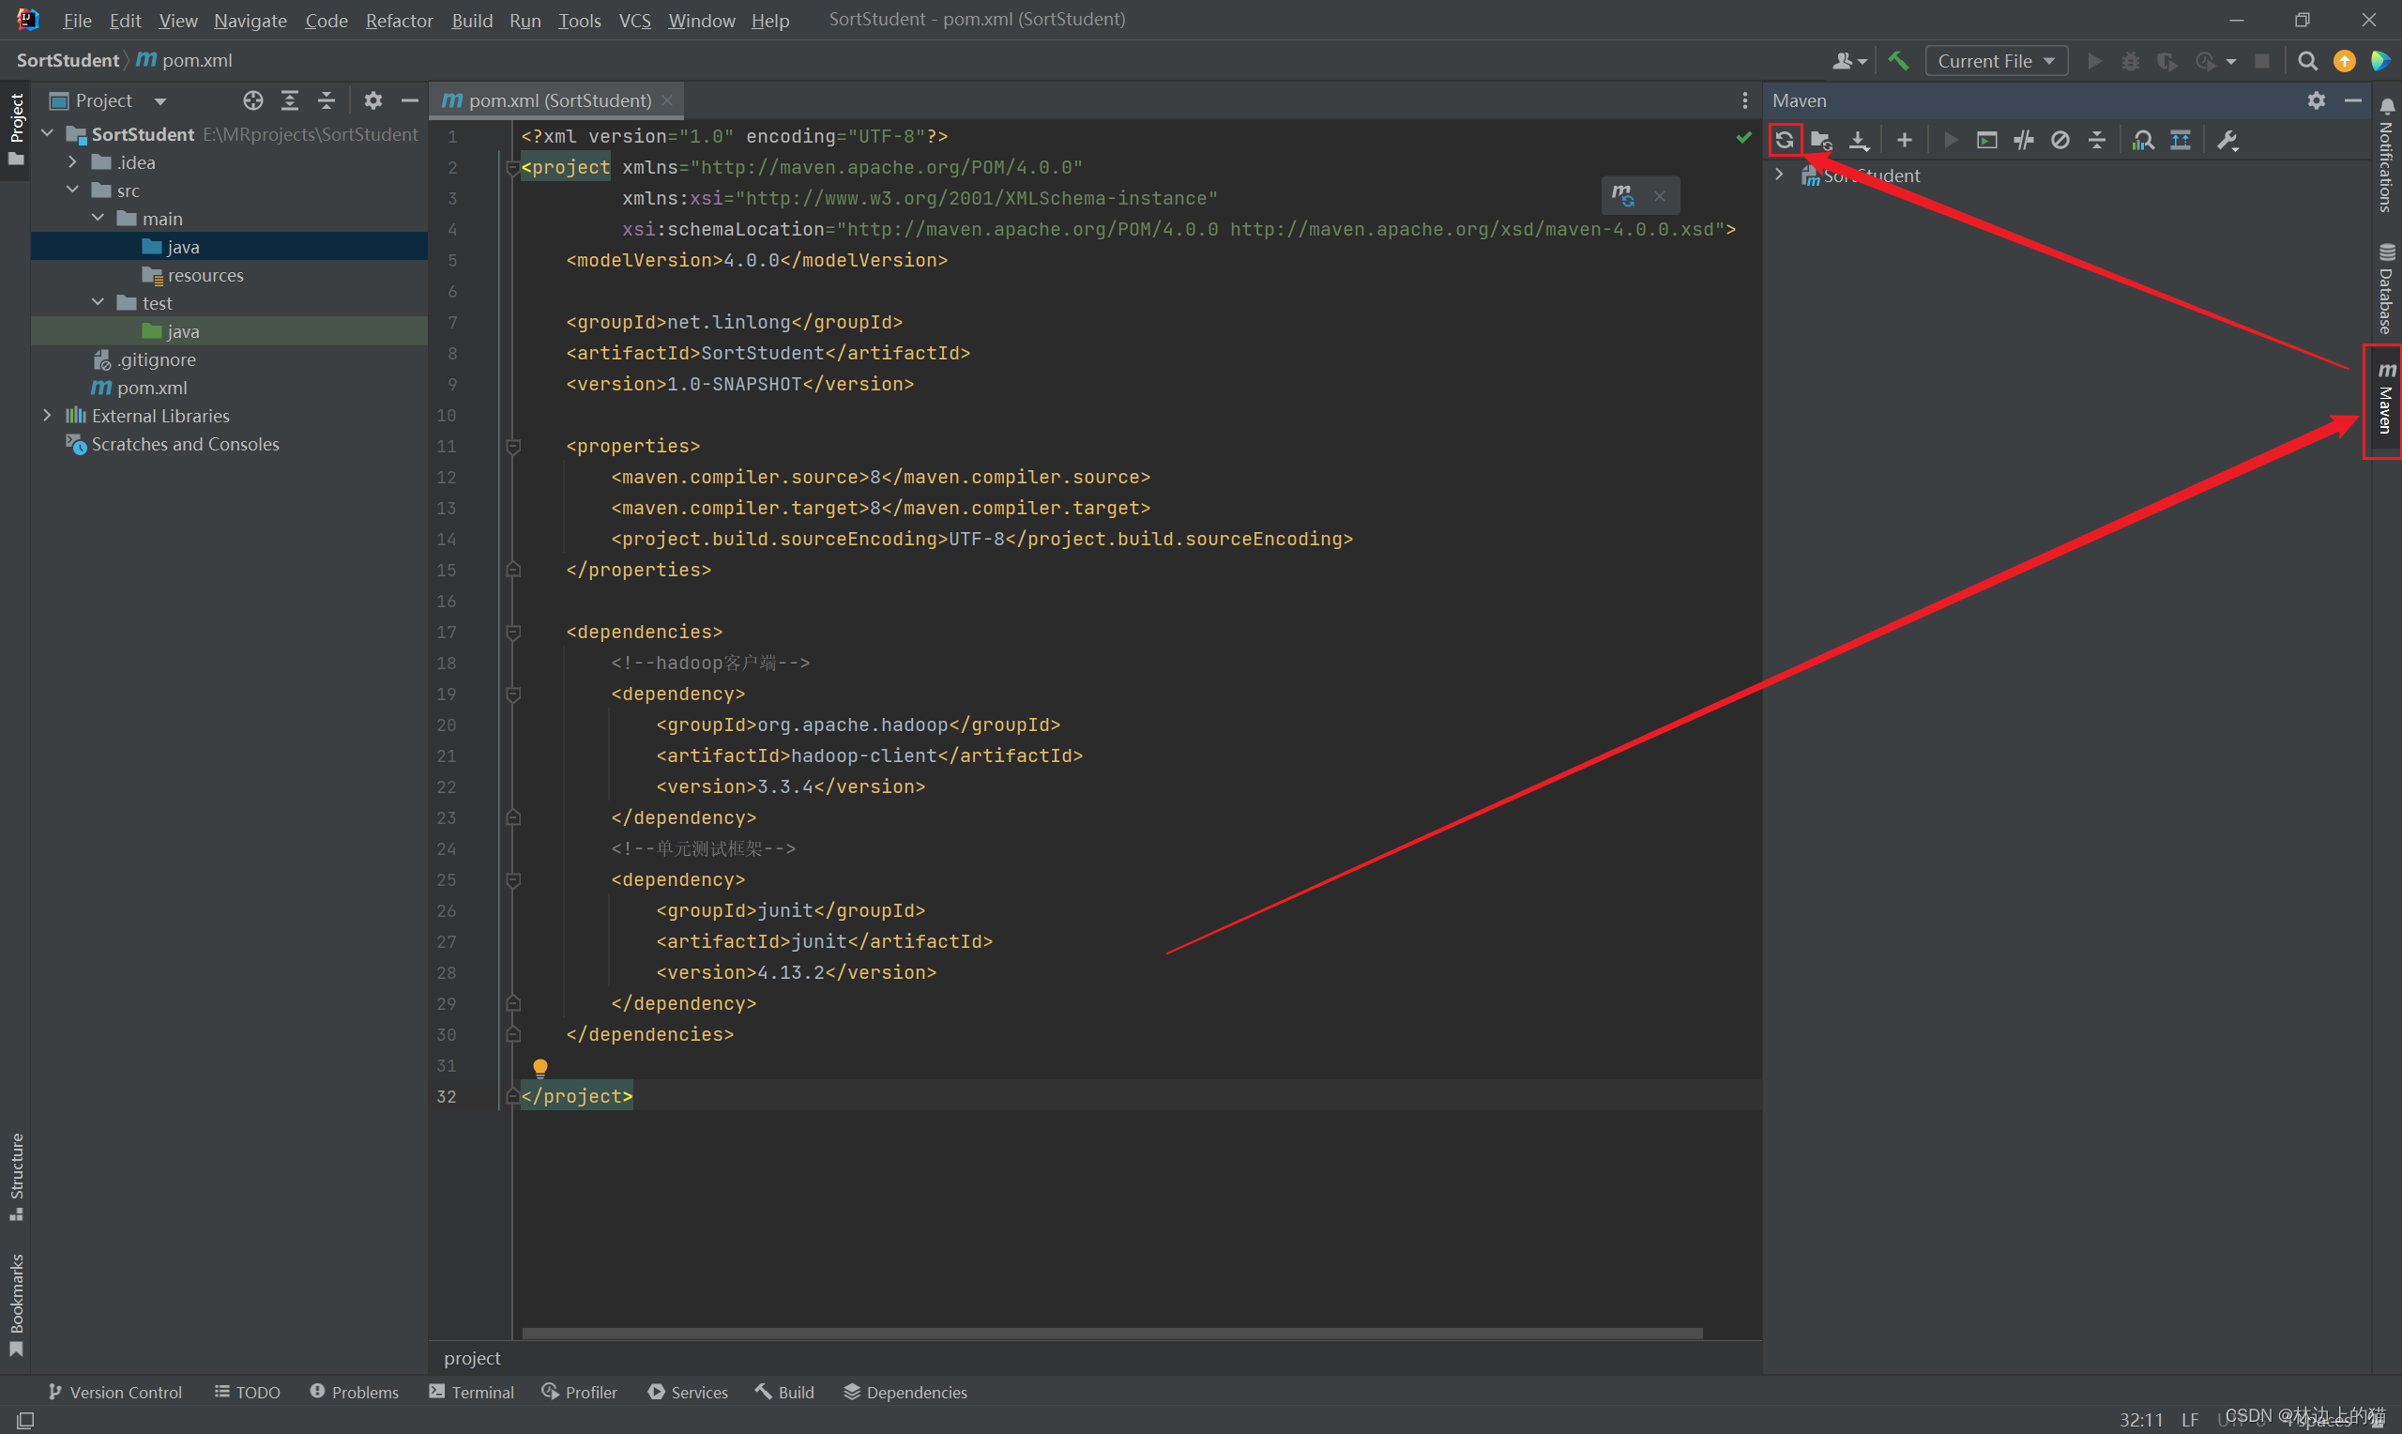
Task: Select resources folder in project tree
Action: pos(205,275)
